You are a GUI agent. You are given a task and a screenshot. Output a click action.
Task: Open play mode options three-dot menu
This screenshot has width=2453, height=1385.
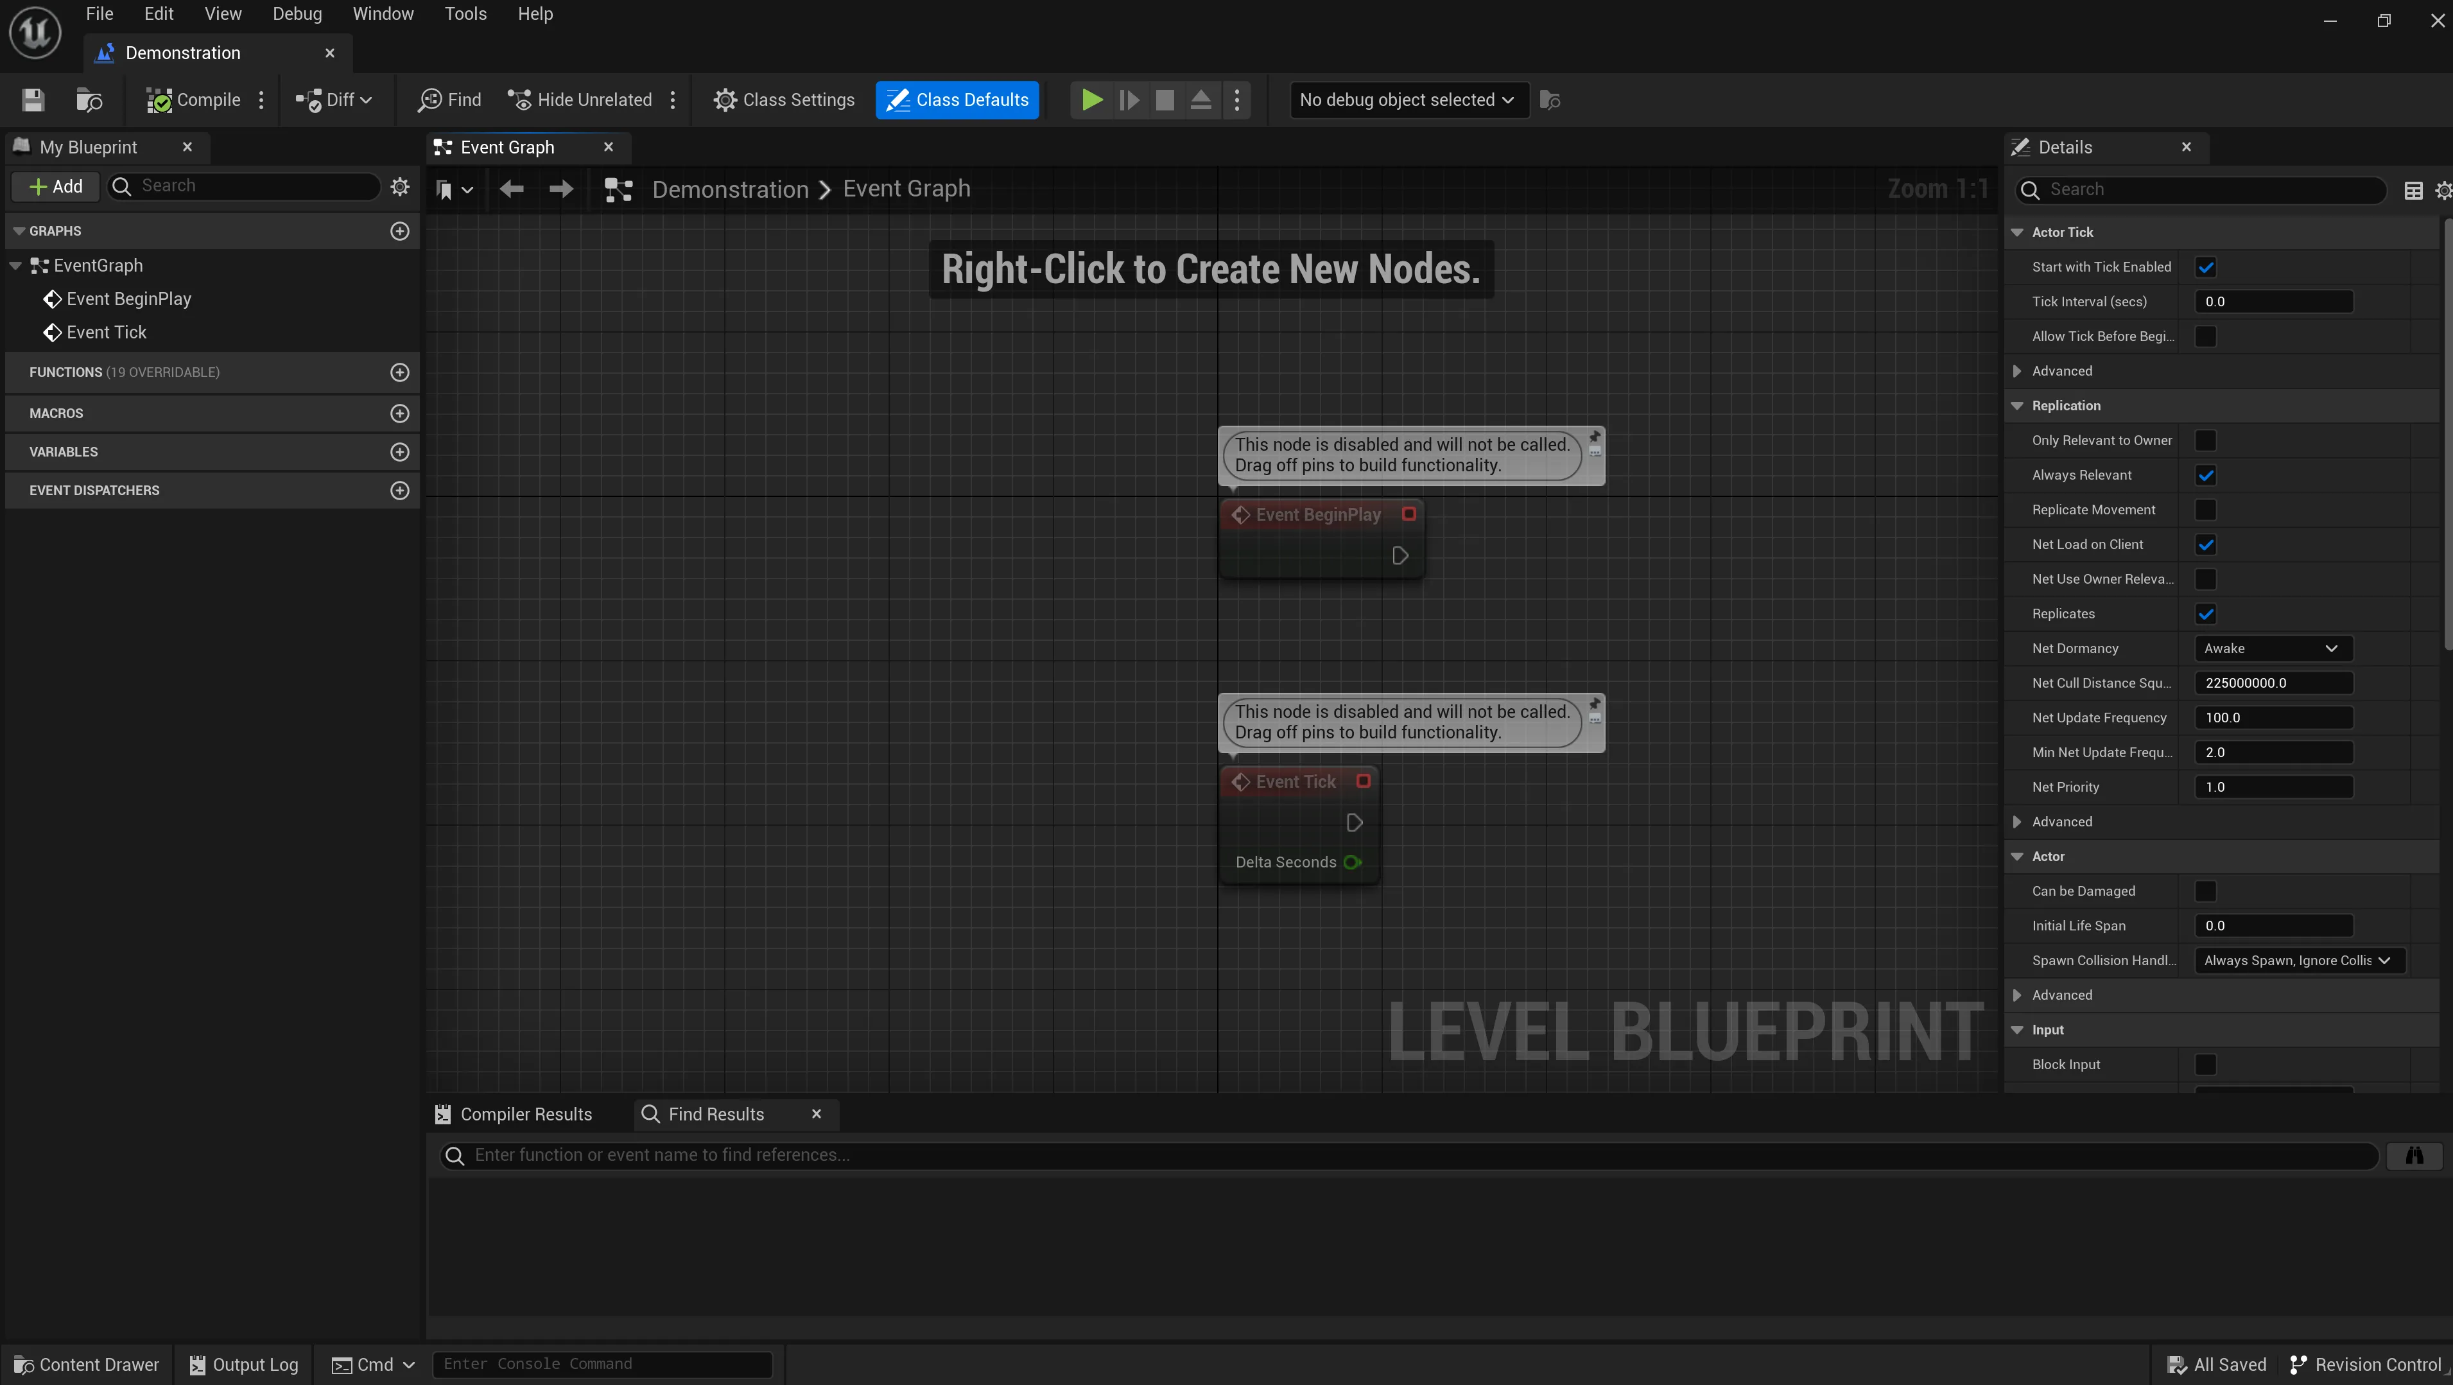(1237, 100)
